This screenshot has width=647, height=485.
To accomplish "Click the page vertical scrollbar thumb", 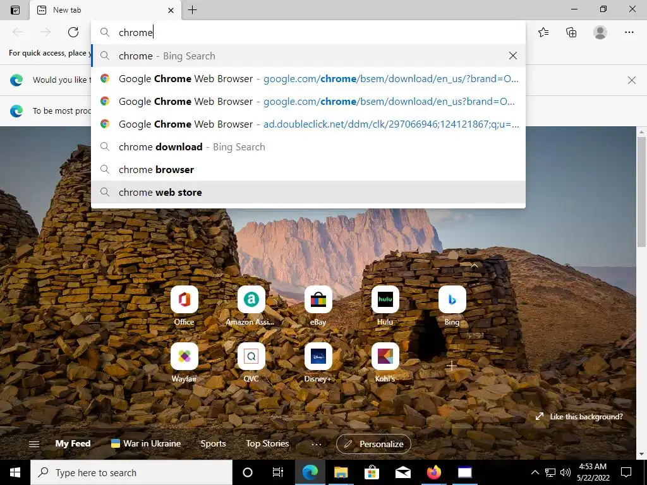I will click(641, 192).
